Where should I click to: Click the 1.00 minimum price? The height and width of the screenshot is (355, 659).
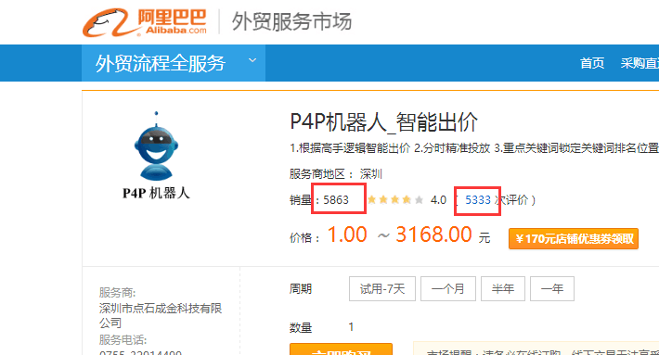point(347,235)
